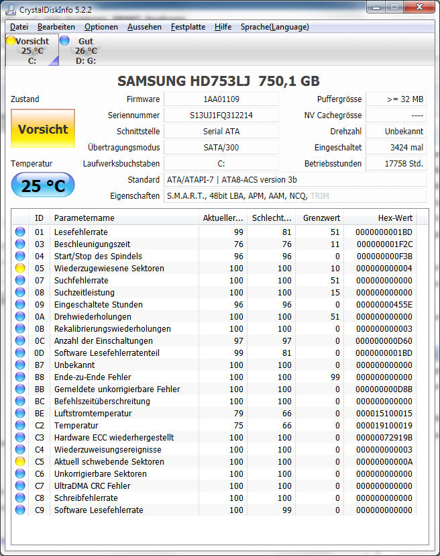Sort by the ID column header
Image resolution: width=440 pixels, height=556 pixels.
pyautogui.click(x=40, y=218)
